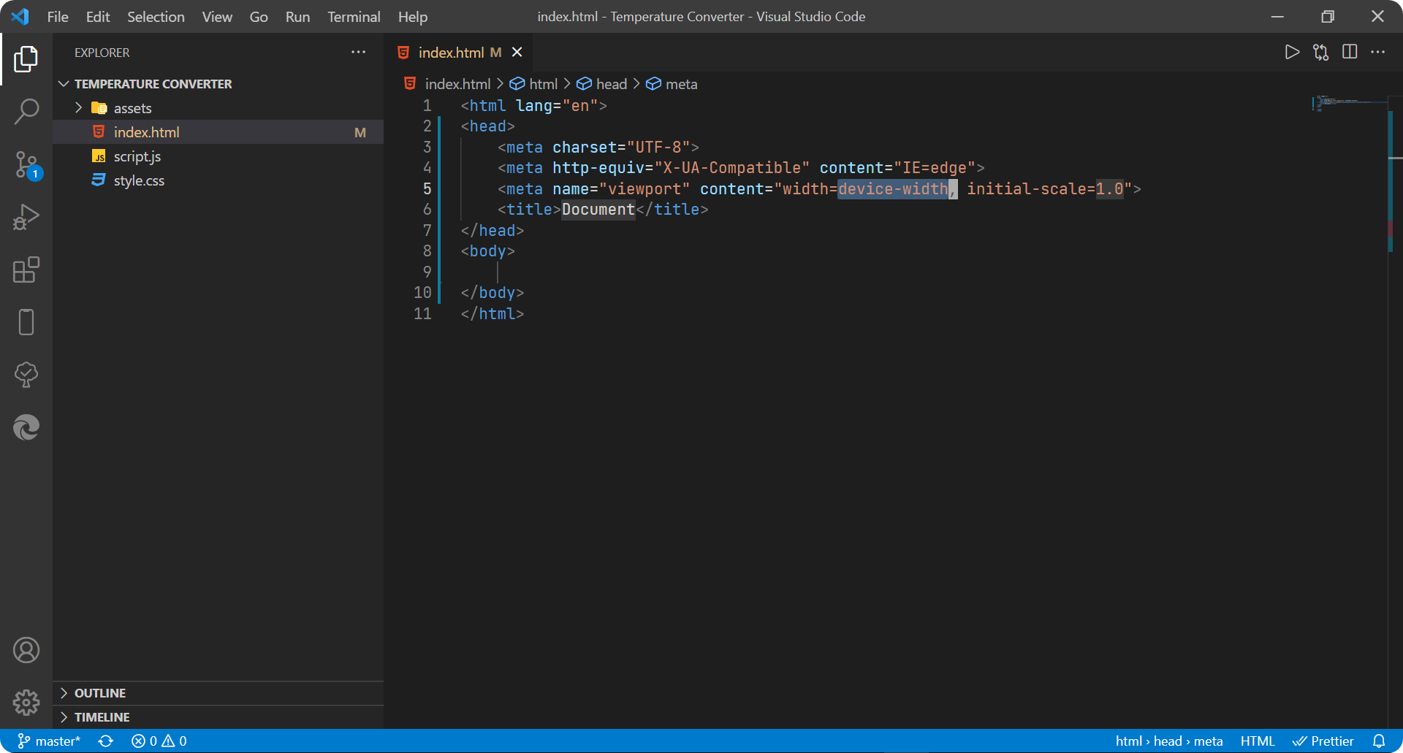Open the Source Control view
The image size is (1403, 753).
pyautogui.click(x=26, y=164)
